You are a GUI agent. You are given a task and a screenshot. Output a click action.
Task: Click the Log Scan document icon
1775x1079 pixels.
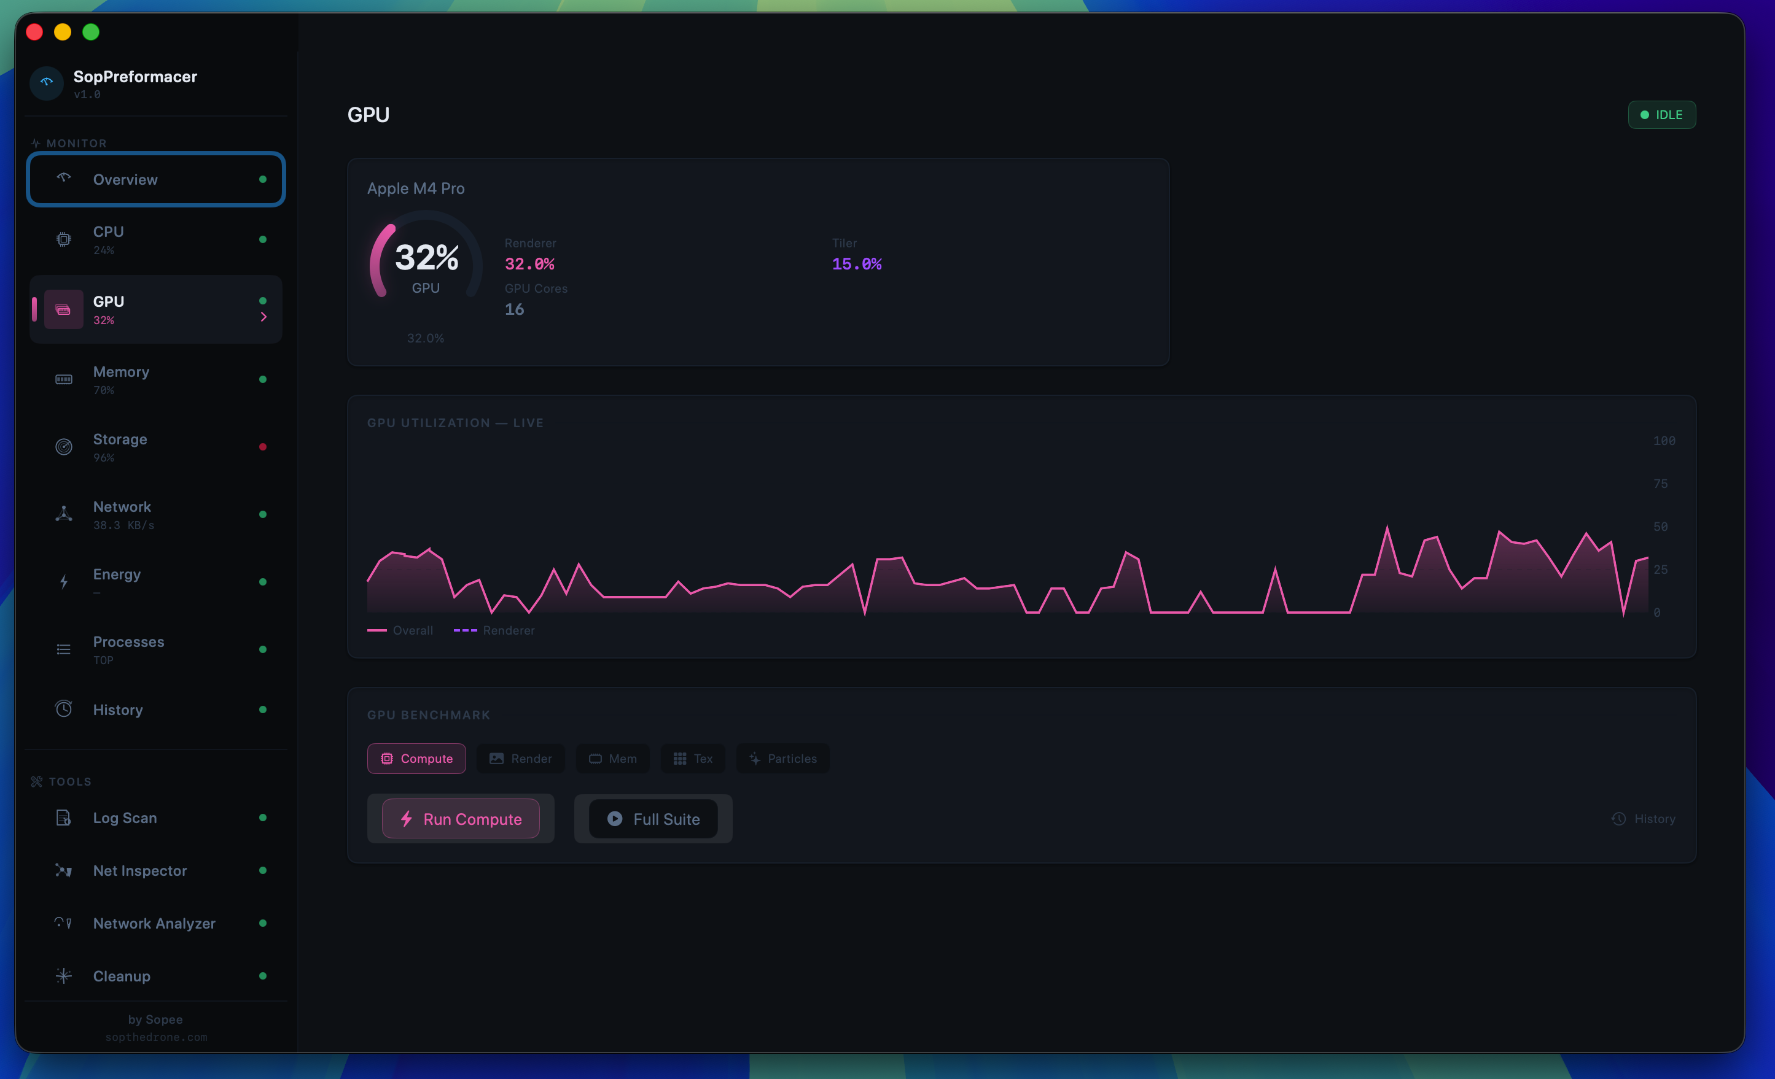(63, 818)
